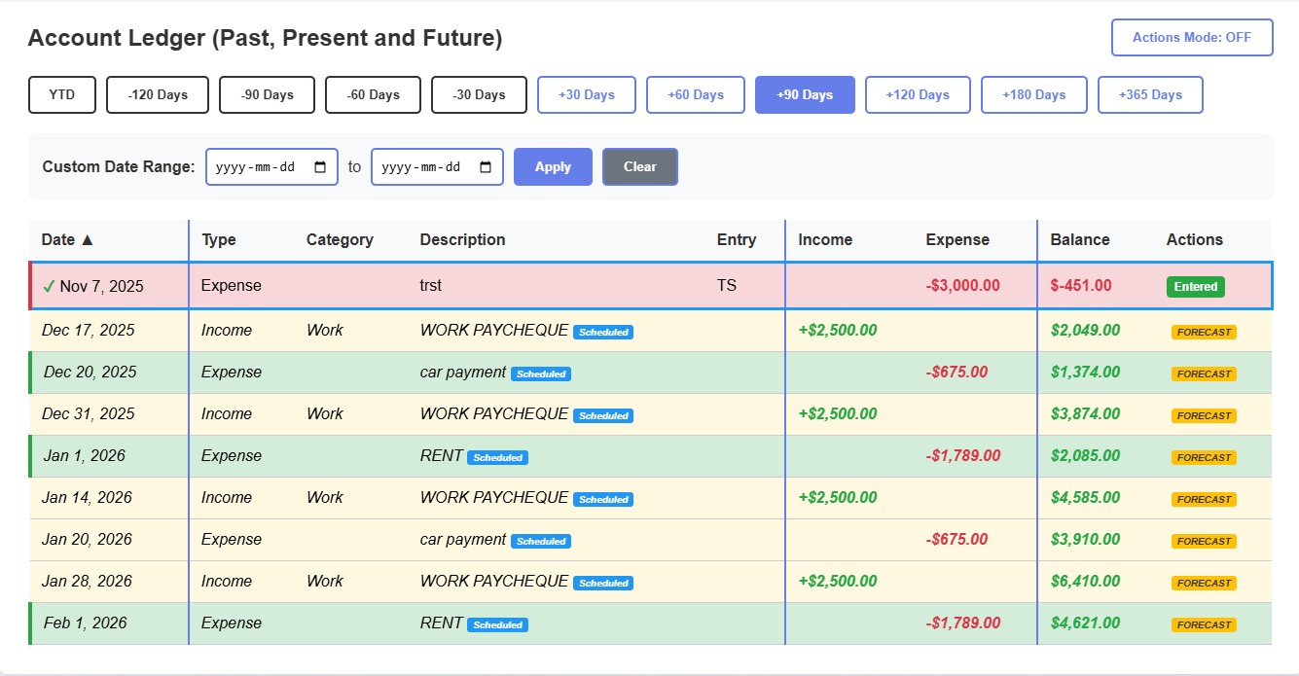Click Scheduled badge on Dec 17 paycheque
This screenshot has height=676, width=1299.
pyautogui.click(x=603, y=332)
